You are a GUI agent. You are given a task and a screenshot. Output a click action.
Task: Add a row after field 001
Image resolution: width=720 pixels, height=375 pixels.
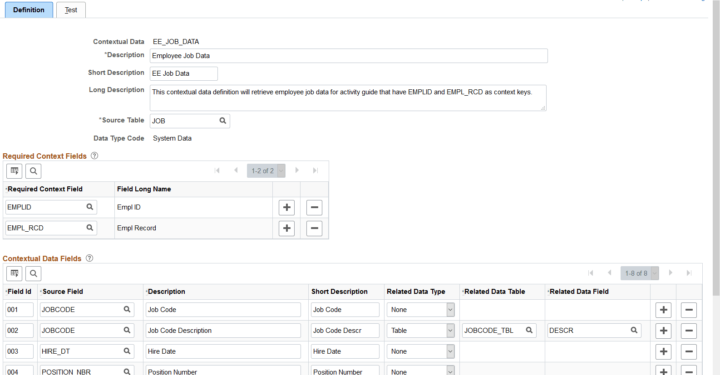pyautogui.click(x=663, y=310)
